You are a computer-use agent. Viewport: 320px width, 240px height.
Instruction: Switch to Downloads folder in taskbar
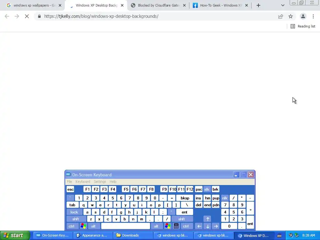pos(133,236)
